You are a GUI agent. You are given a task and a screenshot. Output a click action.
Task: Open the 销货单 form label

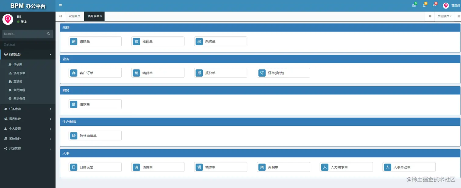(x=148, y=73)
